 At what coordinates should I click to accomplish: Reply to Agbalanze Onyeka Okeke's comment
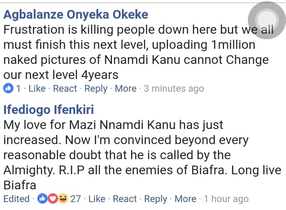96,88
